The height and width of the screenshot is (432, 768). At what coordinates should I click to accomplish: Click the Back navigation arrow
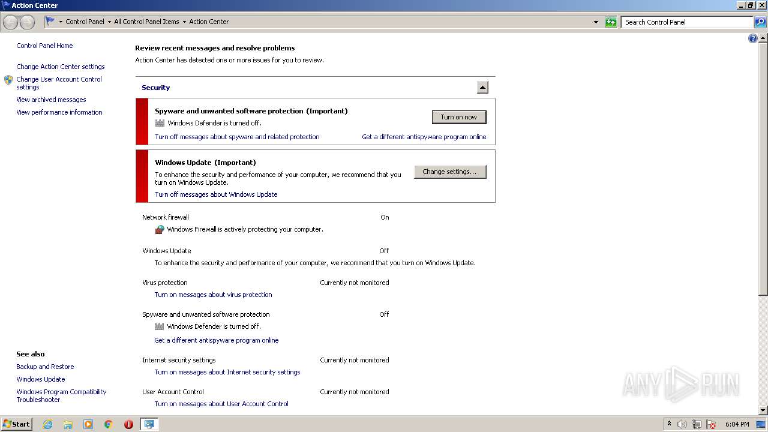[x=11, y=22]
